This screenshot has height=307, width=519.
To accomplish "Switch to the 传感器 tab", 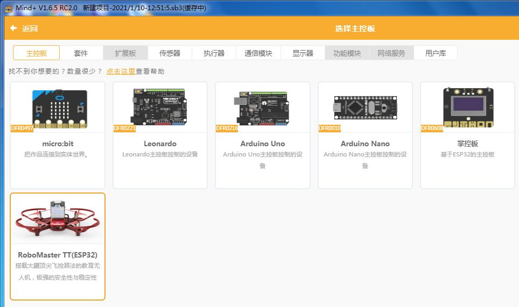I will [170, 53].
